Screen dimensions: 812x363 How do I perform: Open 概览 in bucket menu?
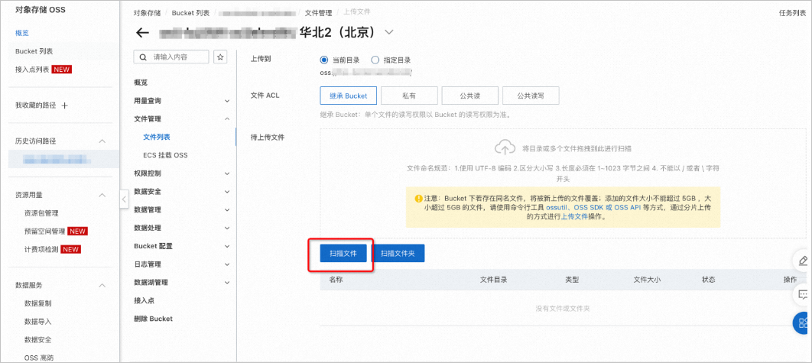click(141, 83)
